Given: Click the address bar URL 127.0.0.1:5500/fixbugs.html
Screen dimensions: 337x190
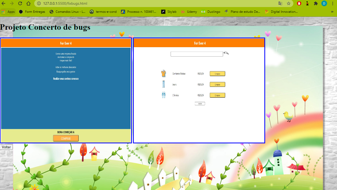Looking at the screenshot, I should 65,4.
